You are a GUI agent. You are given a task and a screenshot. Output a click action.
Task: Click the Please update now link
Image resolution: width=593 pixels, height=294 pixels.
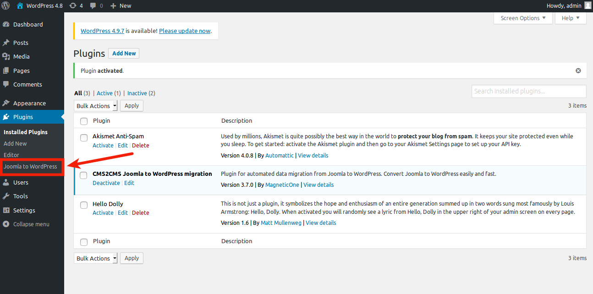[185, 31]
